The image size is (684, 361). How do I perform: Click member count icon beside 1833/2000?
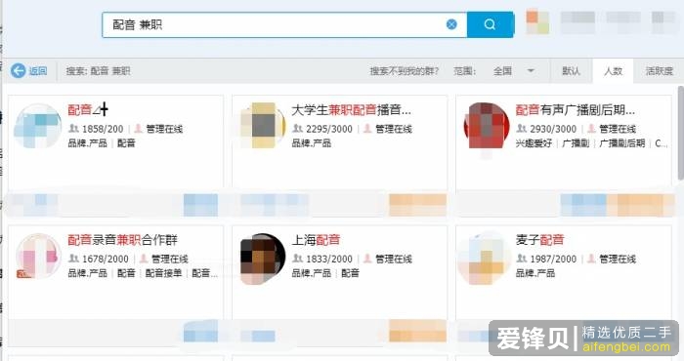[x=297, y=259]
